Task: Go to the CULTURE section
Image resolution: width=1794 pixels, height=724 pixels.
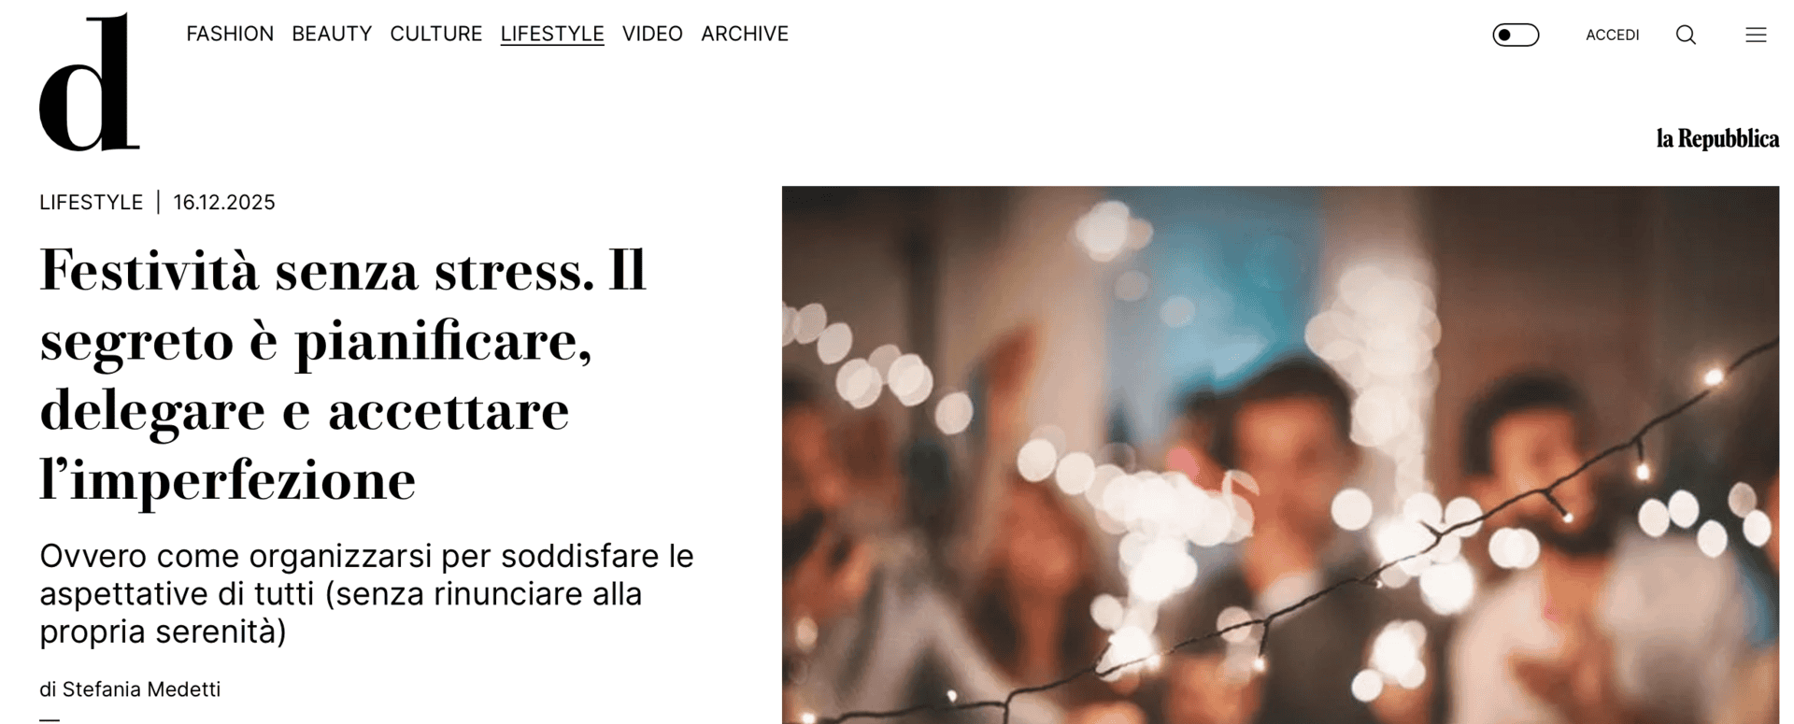Action: (436, 34)
